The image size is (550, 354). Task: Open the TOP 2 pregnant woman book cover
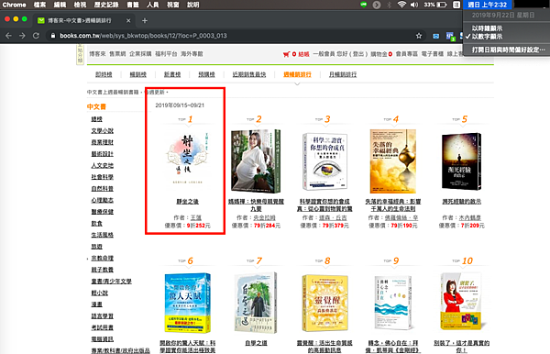256,161
